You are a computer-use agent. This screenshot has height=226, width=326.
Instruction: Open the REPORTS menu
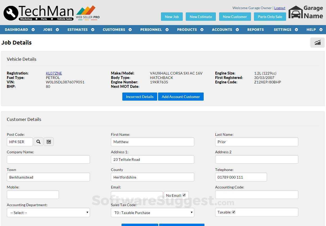255,29
